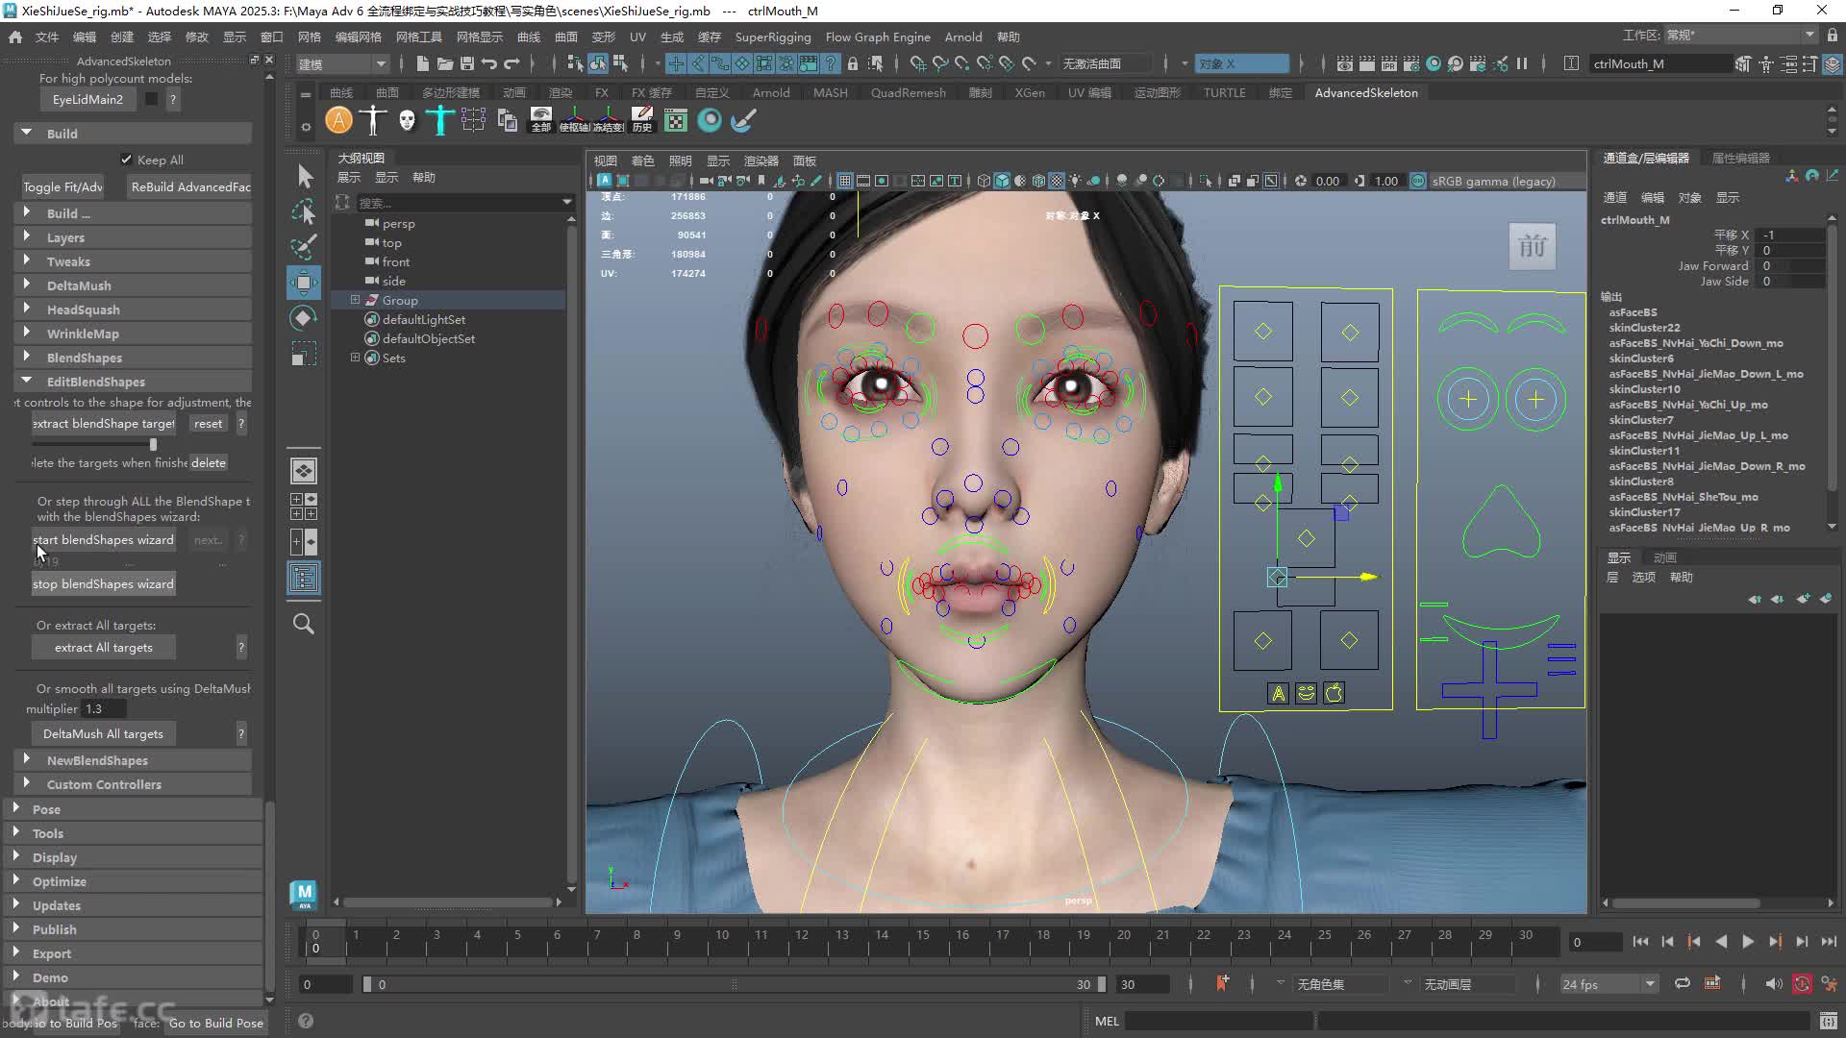1846x1038 pixels.
Task: Click the outliner layout icon in toolbox
Action: 304,578
